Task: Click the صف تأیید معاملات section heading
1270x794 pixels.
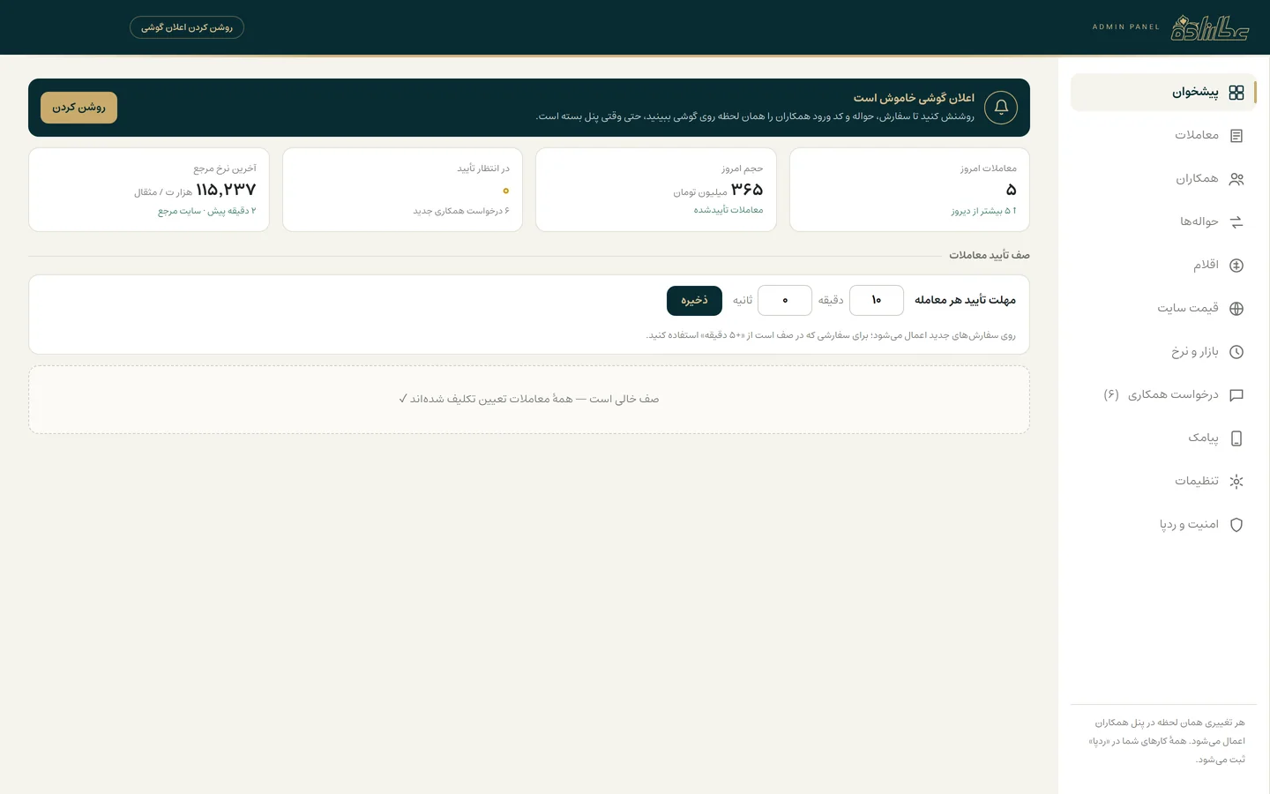Action: coord(990,255)
